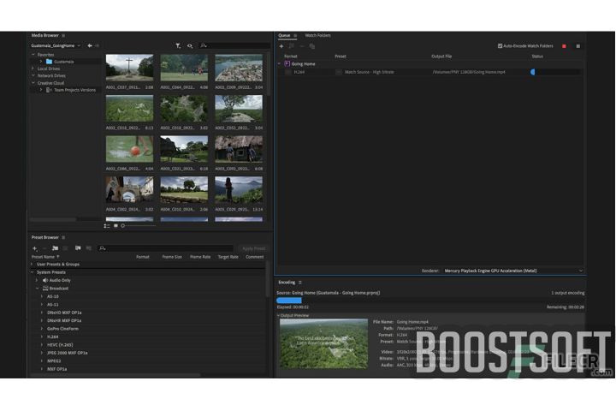
Task: Collapse the System Presets group
Action: tap(33, 272)
